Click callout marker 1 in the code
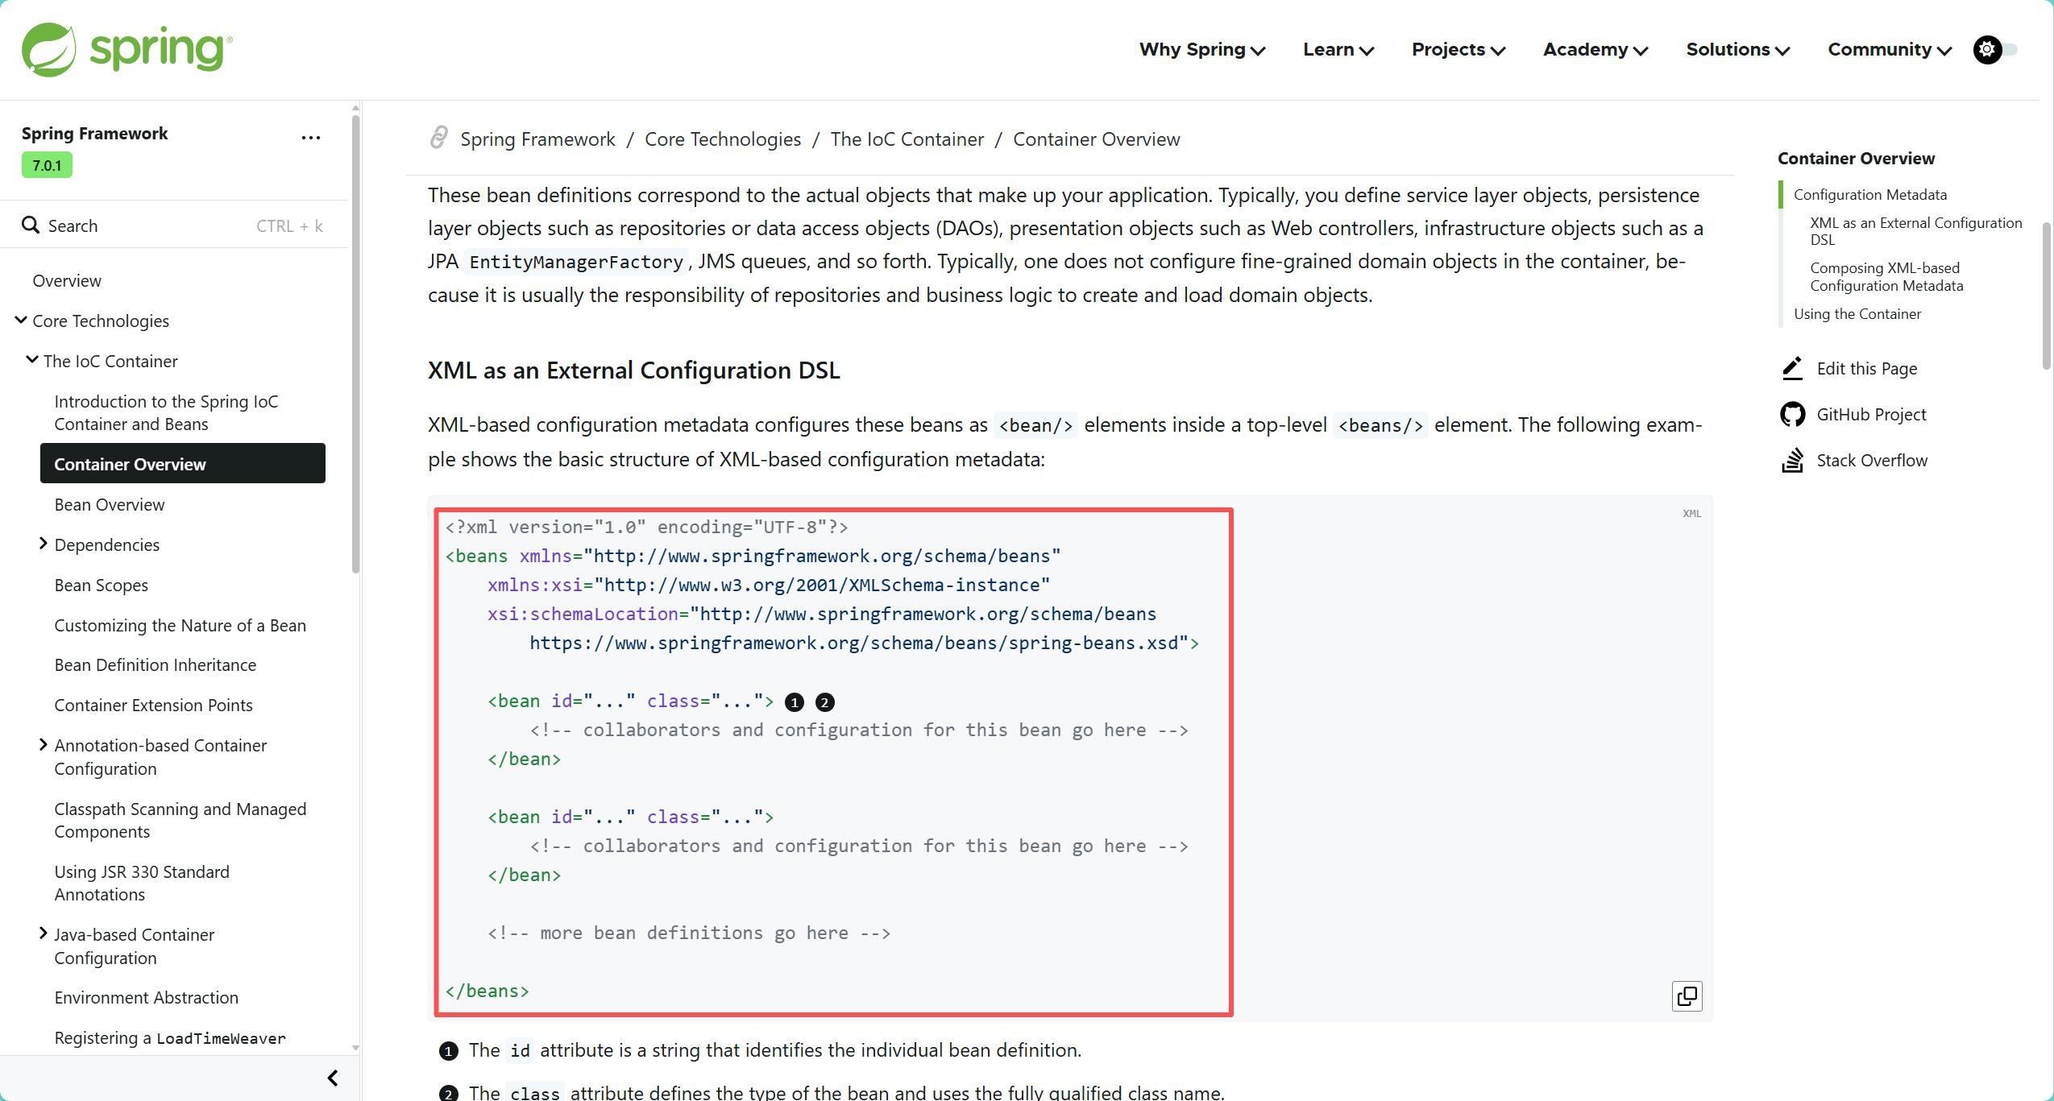 (794, 702)
